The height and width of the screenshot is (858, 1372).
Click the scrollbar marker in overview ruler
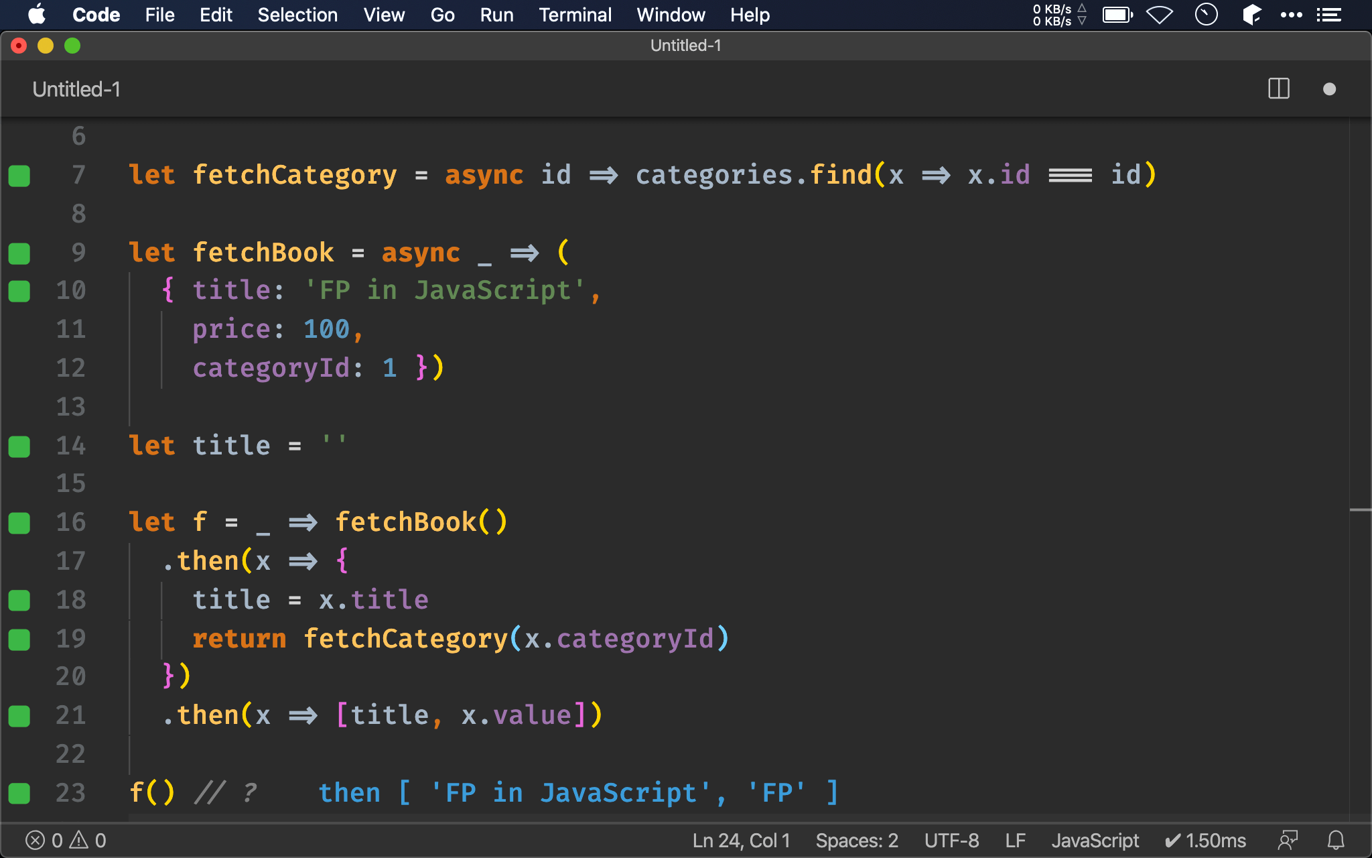click(x=1360, y=510)
